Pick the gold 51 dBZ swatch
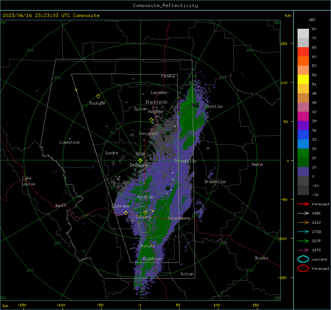 click(303, 89)
